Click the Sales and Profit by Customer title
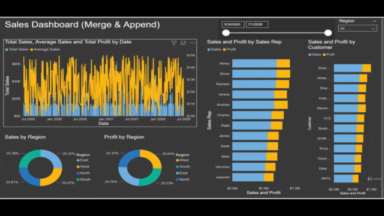This screenshot has width=384, height=216. 332,44
